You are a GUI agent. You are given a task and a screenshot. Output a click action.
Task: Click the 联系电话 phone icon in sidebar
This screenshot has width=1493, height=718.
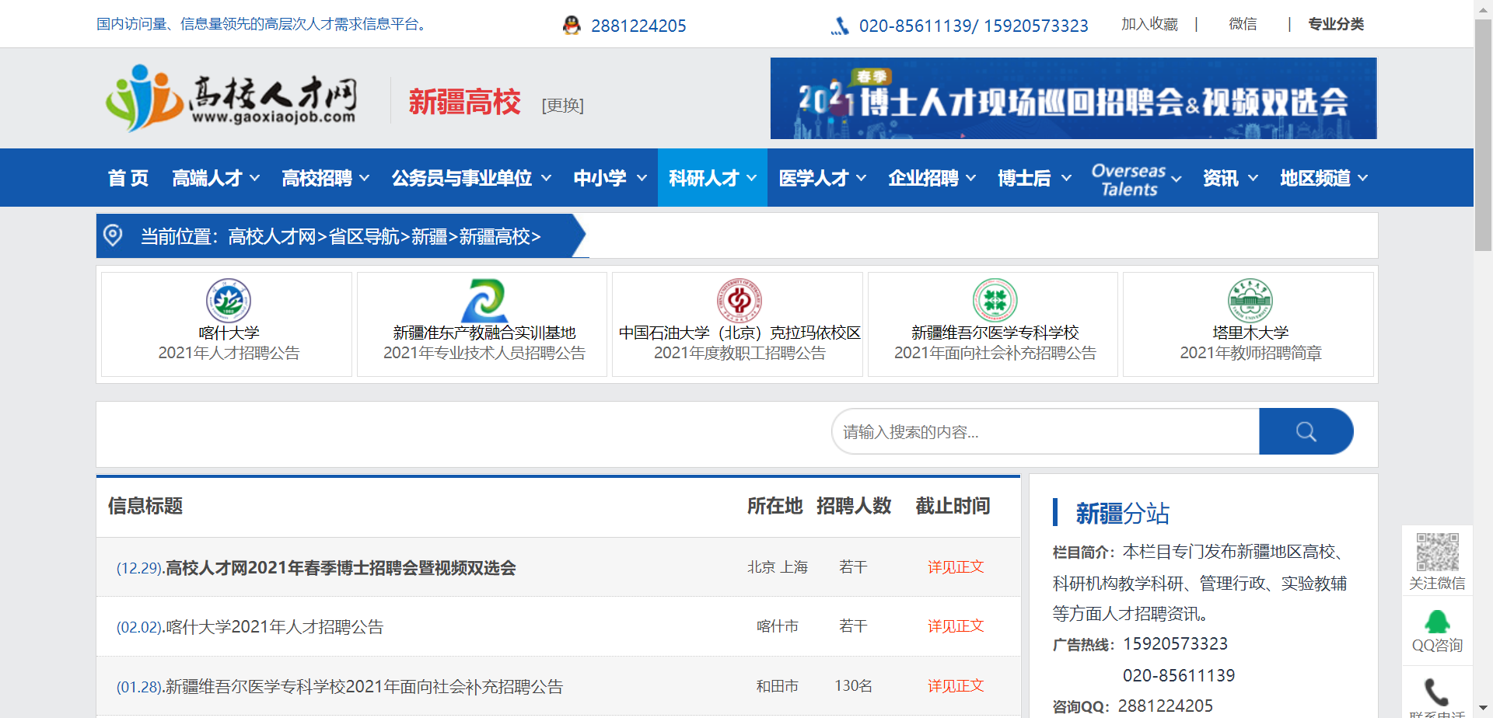(x=1436, y=688)
